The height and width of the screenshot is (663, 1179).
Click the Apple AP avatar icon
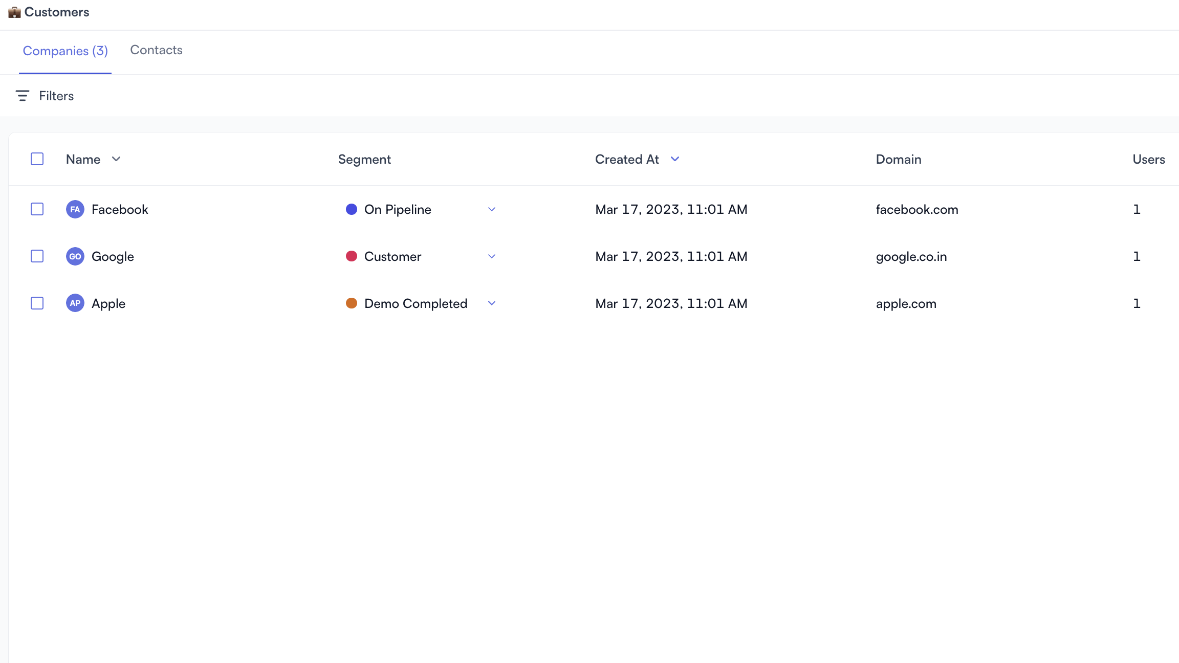pyautogui.click(x=75, y=303)
